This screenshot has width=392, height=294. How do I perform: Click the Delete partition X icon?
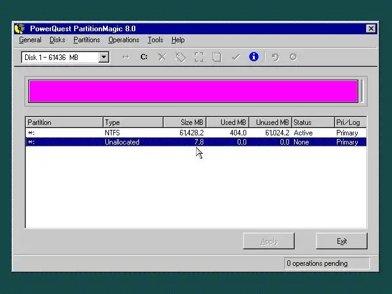pyautogui.click(x=162, y=57)
